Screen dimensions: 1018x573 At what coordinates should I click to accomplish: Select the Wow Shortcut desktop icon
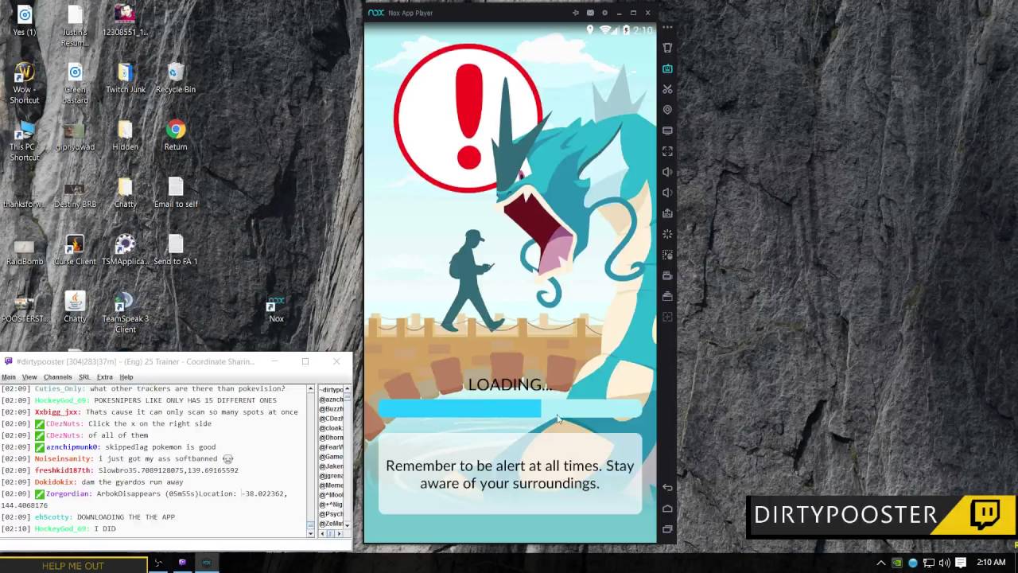tap(25, 83)
